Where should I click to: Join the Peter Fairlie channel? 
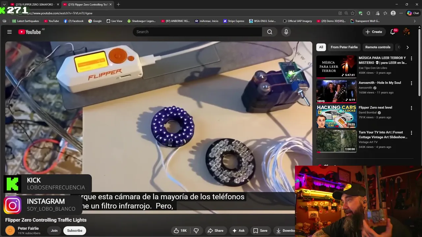[54, 231]
